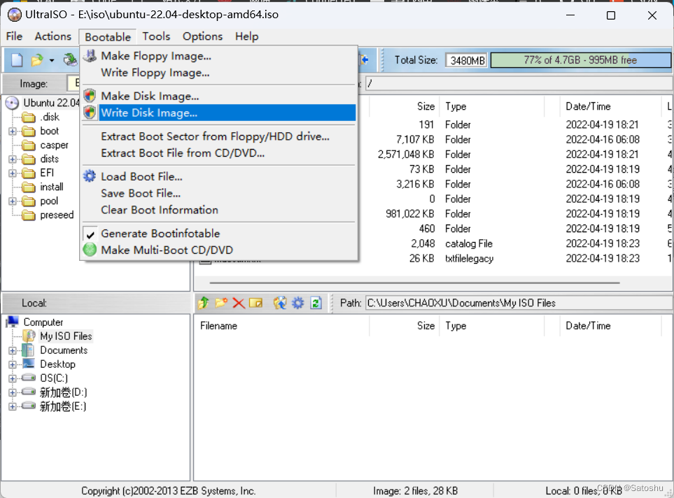Expand the Documents node in Local tree
This screenshot has width=674, height=498.
[x=13, y=350]
